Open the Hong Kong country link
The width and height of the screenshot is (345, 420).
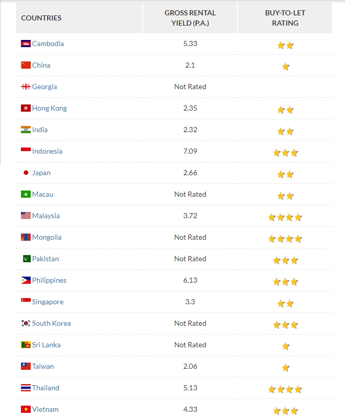click(x=49, y=108)
